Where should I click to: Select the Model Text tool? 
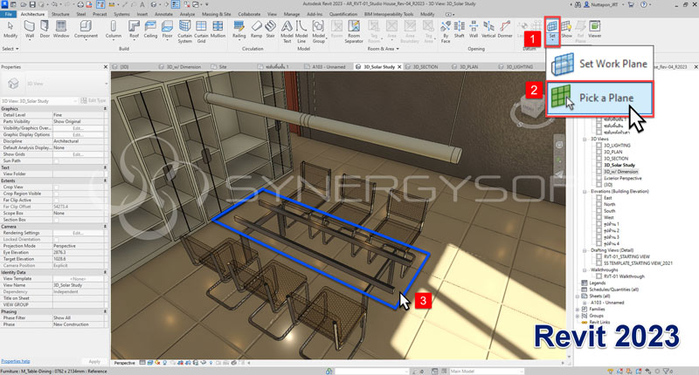pyautogui.click(x=287, y=31)
